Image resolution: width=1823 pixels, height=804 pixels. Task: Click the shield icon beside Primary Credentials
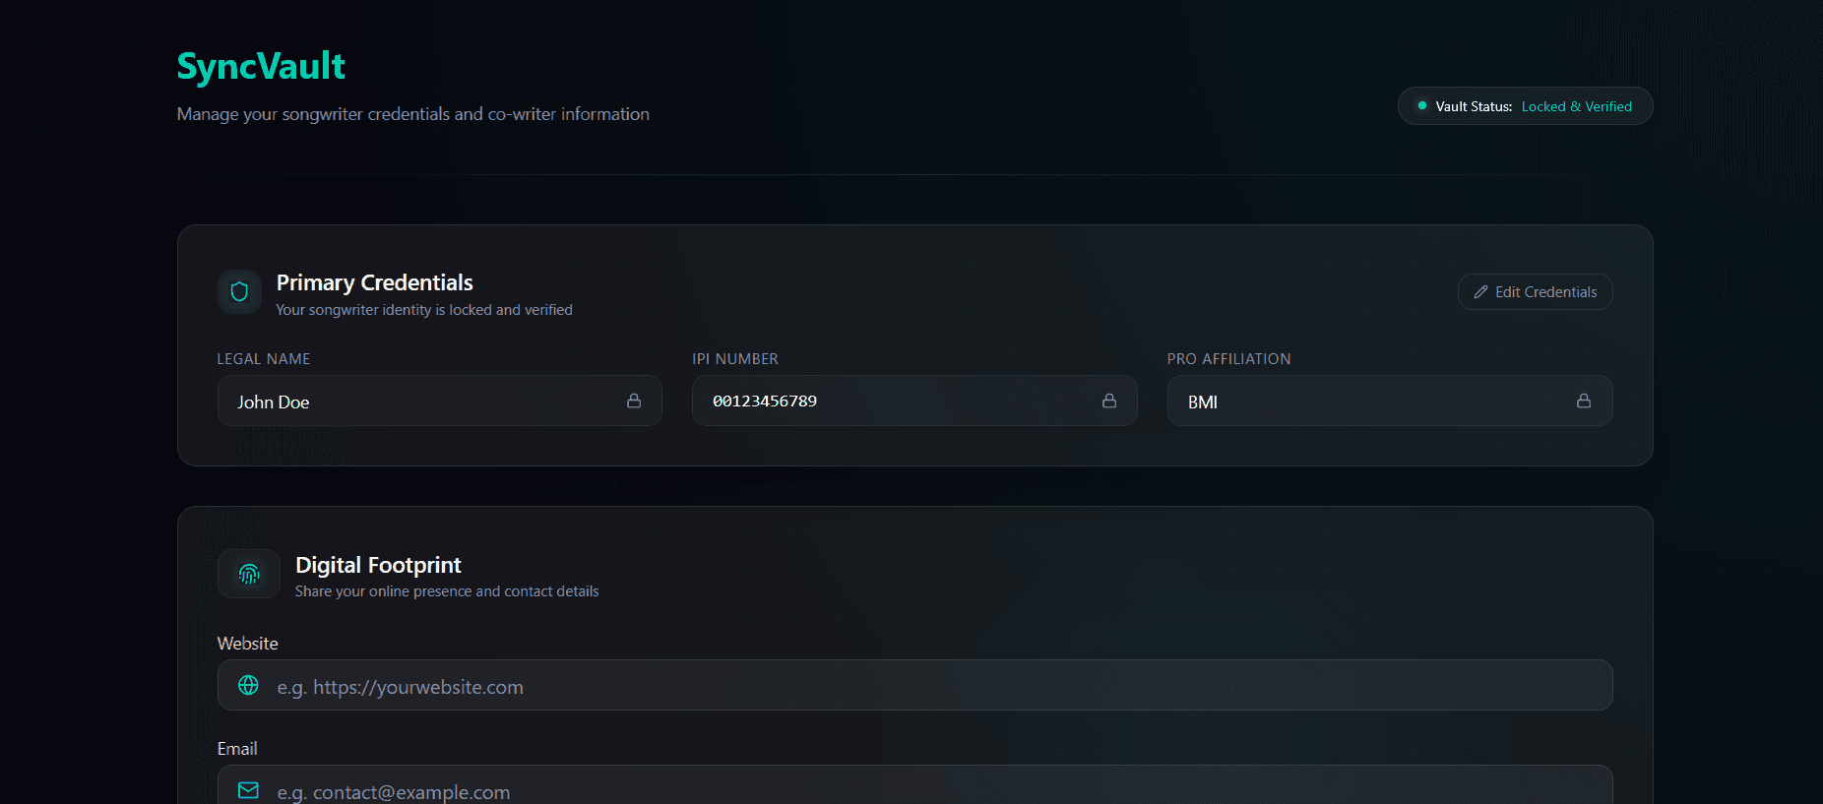(239, 291)
